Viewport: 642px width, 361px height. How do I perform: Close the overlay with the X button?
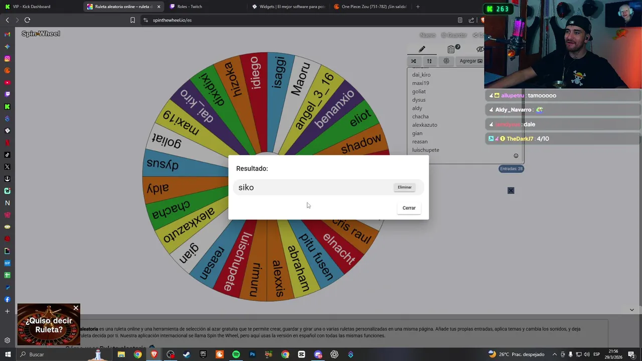(x=511, y=191)
